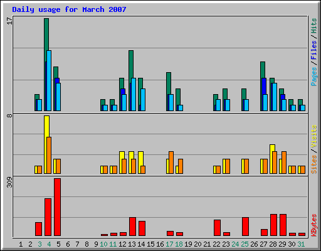Select green day '24' on the x-axis
Image resolution: width=321 pixels, height=251 pixels.
click(x=235, y=244)
